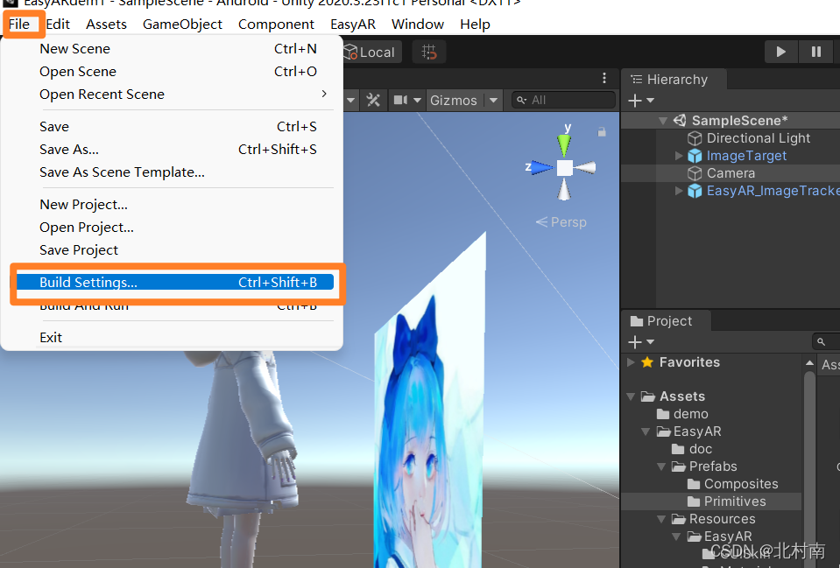Click the blue Z axis cone
Screen dimensions: 840x568
(x=542, y=167)
